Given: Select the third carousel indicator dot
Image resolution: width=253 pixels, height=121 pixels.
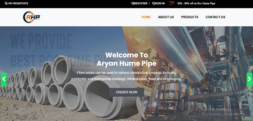Looking at the screenshot, I should tap(123, 120).
